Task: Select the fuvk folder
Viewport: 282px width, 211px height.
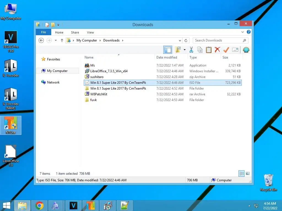Action: tap(163, 100)
